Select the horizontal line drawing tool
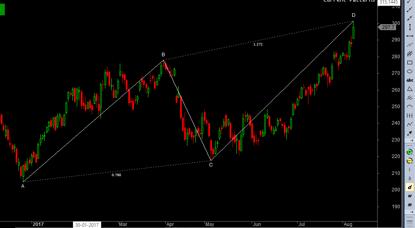This screenshot has width=415, height=228. pyautogui.click(x=410, y=36)
